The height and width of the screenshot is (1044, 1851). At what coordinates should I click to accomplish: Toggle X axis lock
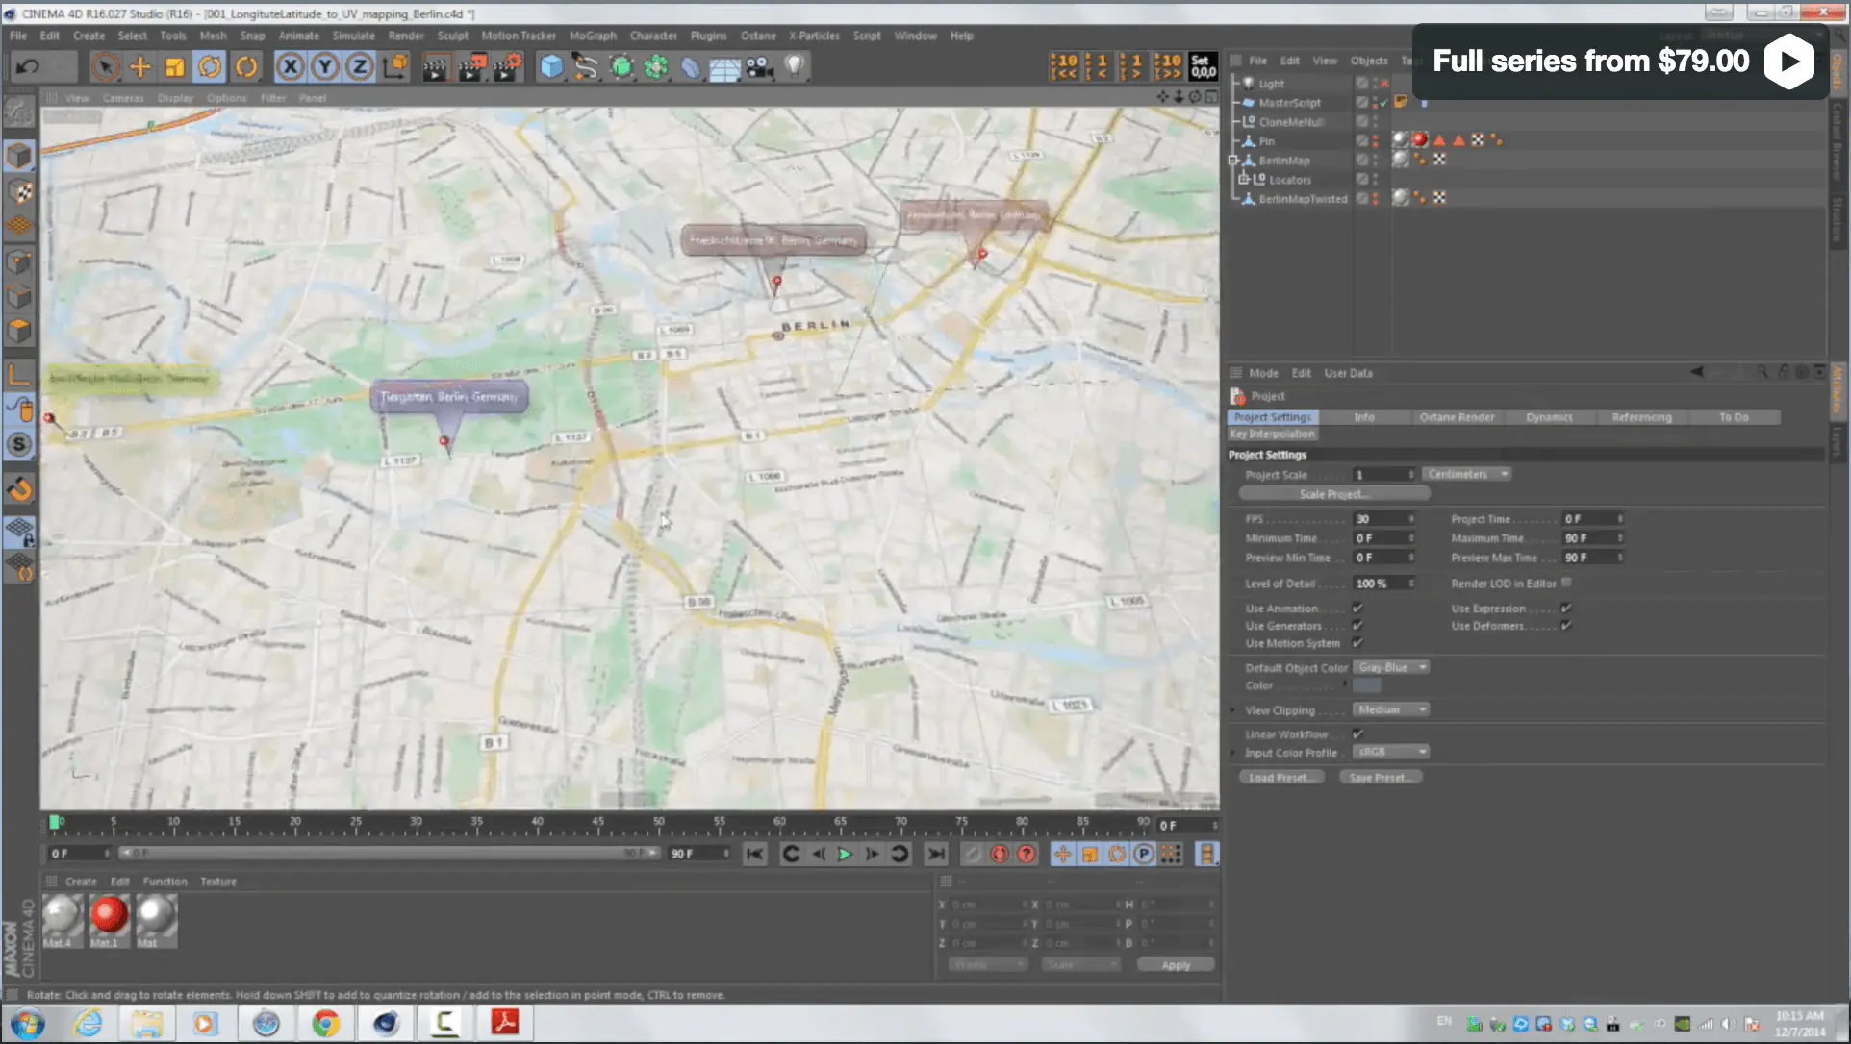[x=291, y=66]
